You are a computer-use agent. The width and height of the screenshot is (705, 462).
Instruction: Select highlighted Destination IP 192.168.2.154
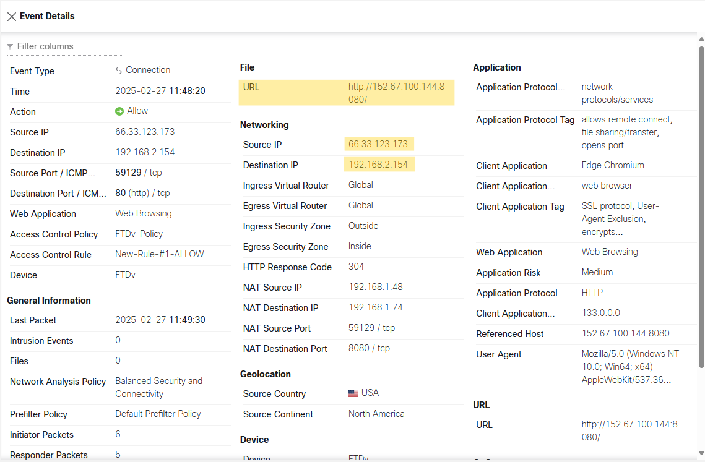(x=378, y=165)
